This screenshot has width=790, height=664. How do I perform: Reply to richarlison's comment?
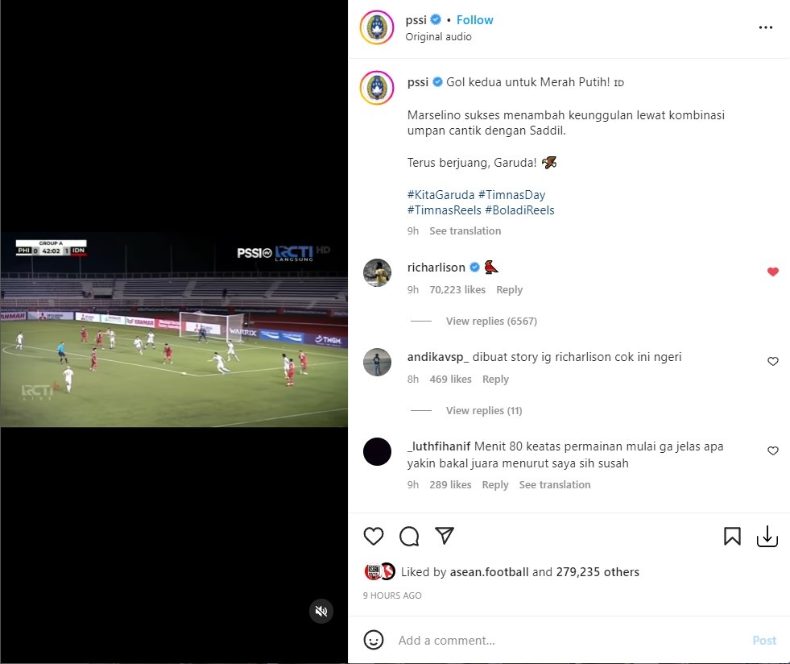[510, 290]
